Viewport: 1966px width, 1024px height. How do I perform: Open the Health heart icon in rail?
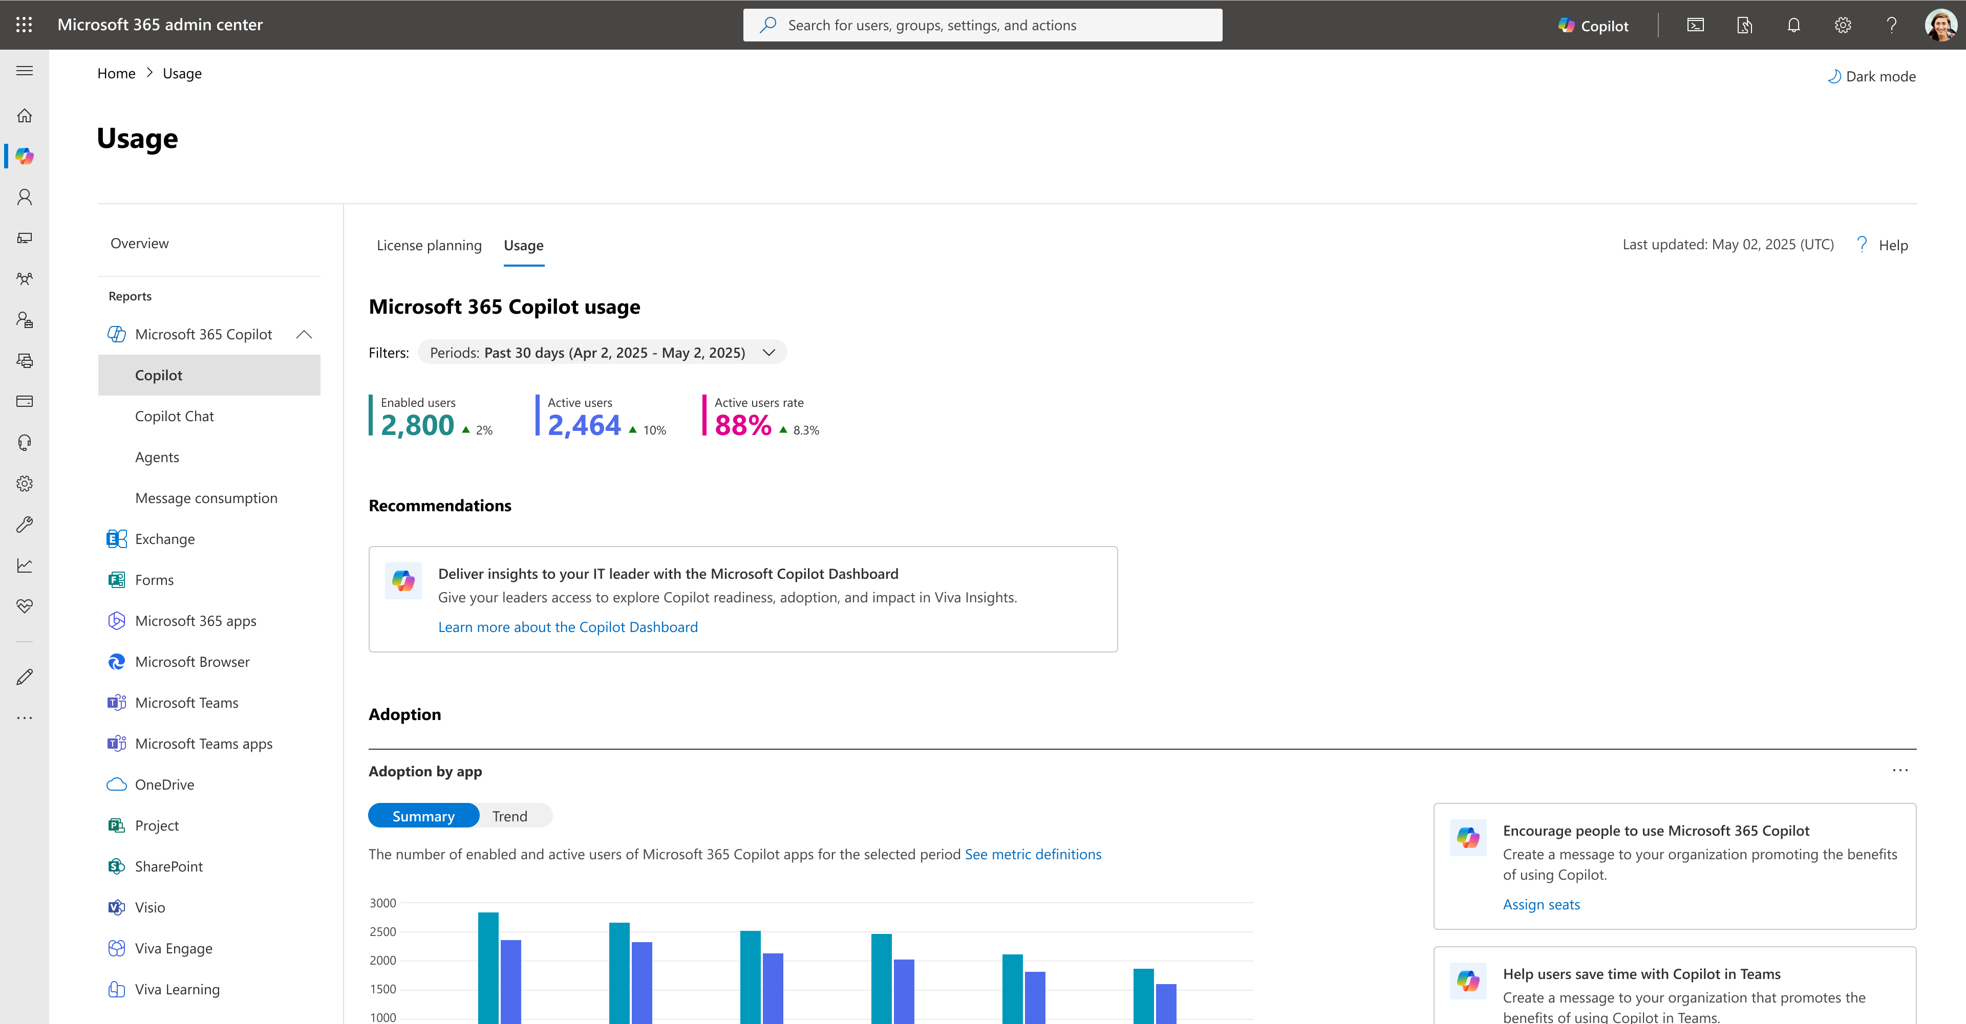(x=25, y=606)
